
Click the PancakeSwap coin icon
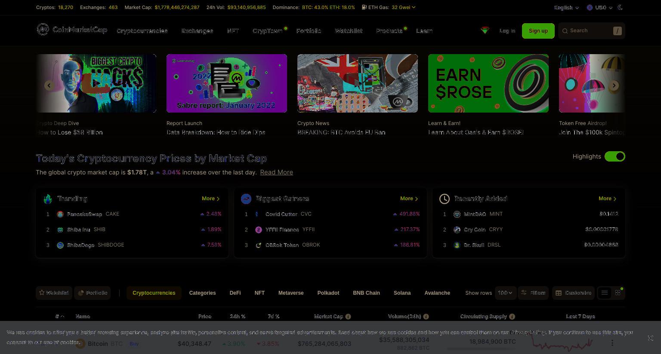point(60,214)
